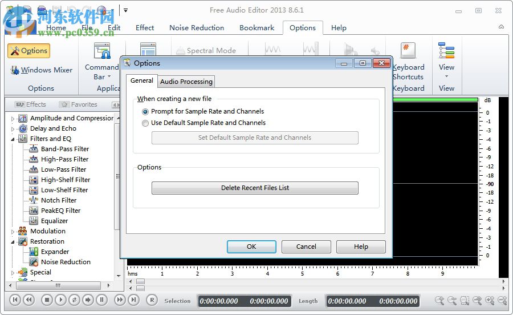Expand Special category

(x=13, y=272)
